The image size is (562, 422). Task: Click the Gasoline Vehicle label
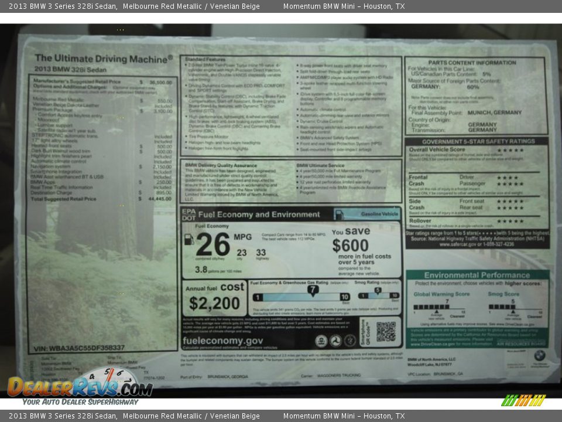379,214
